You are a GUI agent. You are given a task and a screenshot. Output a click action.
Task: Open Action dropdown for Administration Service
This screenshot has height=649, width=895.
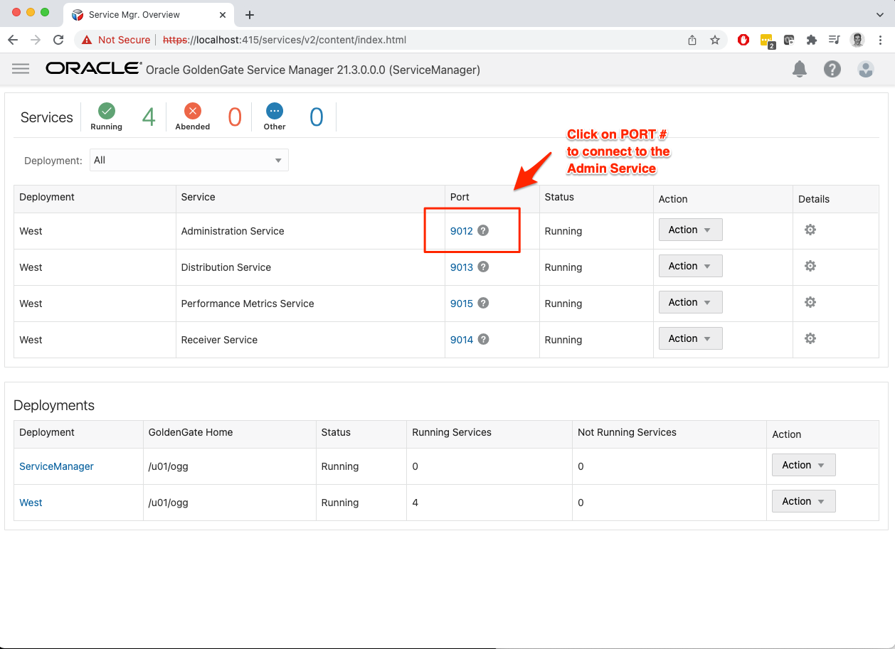tap(690, 230)
